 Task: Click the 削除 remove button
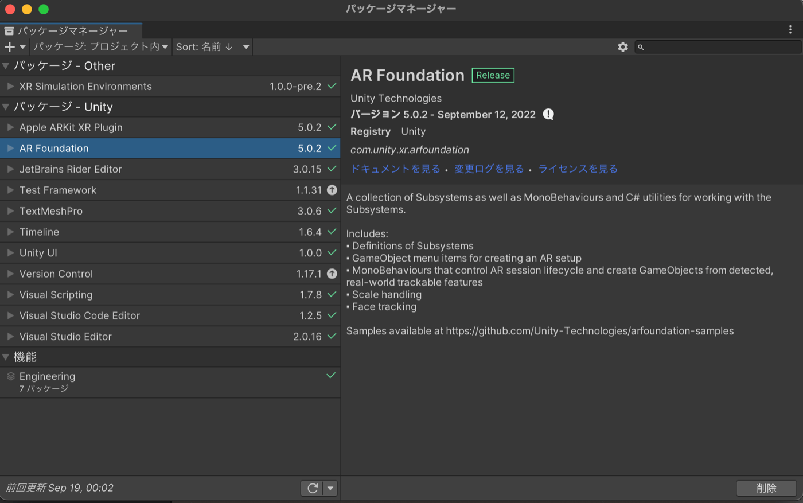coord(766,488)
